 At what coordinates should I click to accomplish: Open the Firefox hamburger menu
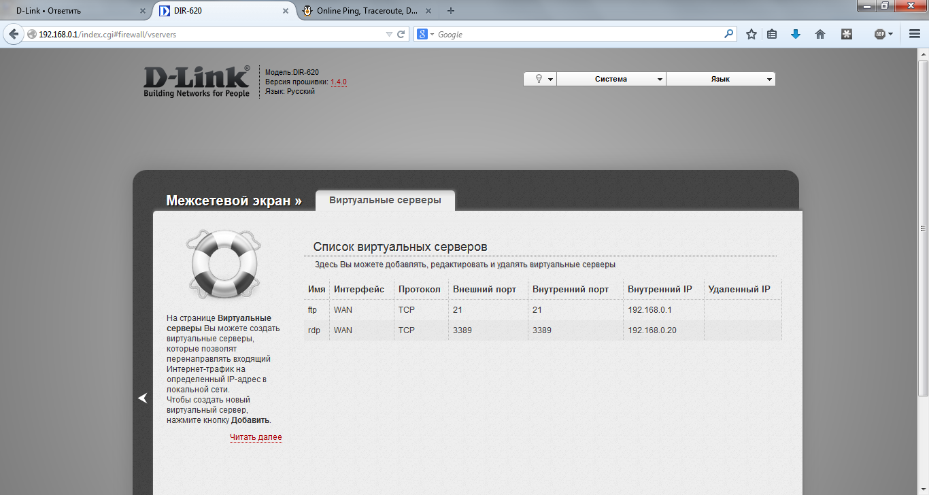click(x=915, y=34)
